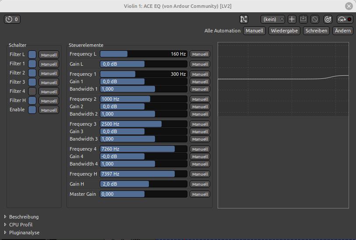Click the plus icon to add preset
The image size is (356, 240).
coord(292,19)
